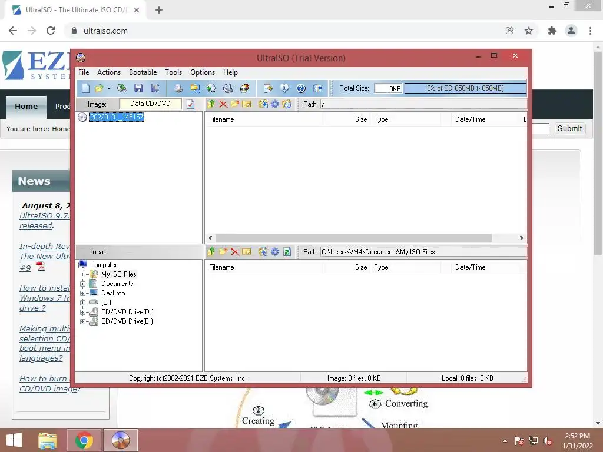Open the File menu
603x452 pixels.
[84, 72]
